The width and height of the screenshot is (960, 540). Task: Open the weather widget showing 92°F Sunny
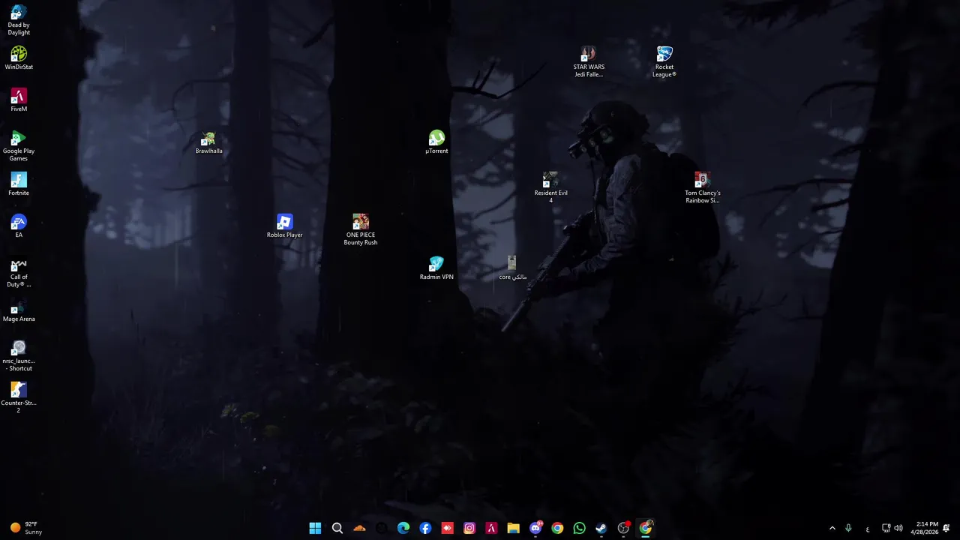tap(26, 528)
